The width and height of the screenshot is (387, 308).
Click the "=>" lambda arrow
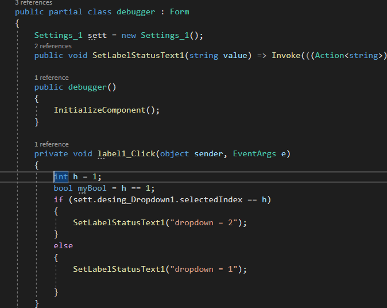tap(262, 56)
